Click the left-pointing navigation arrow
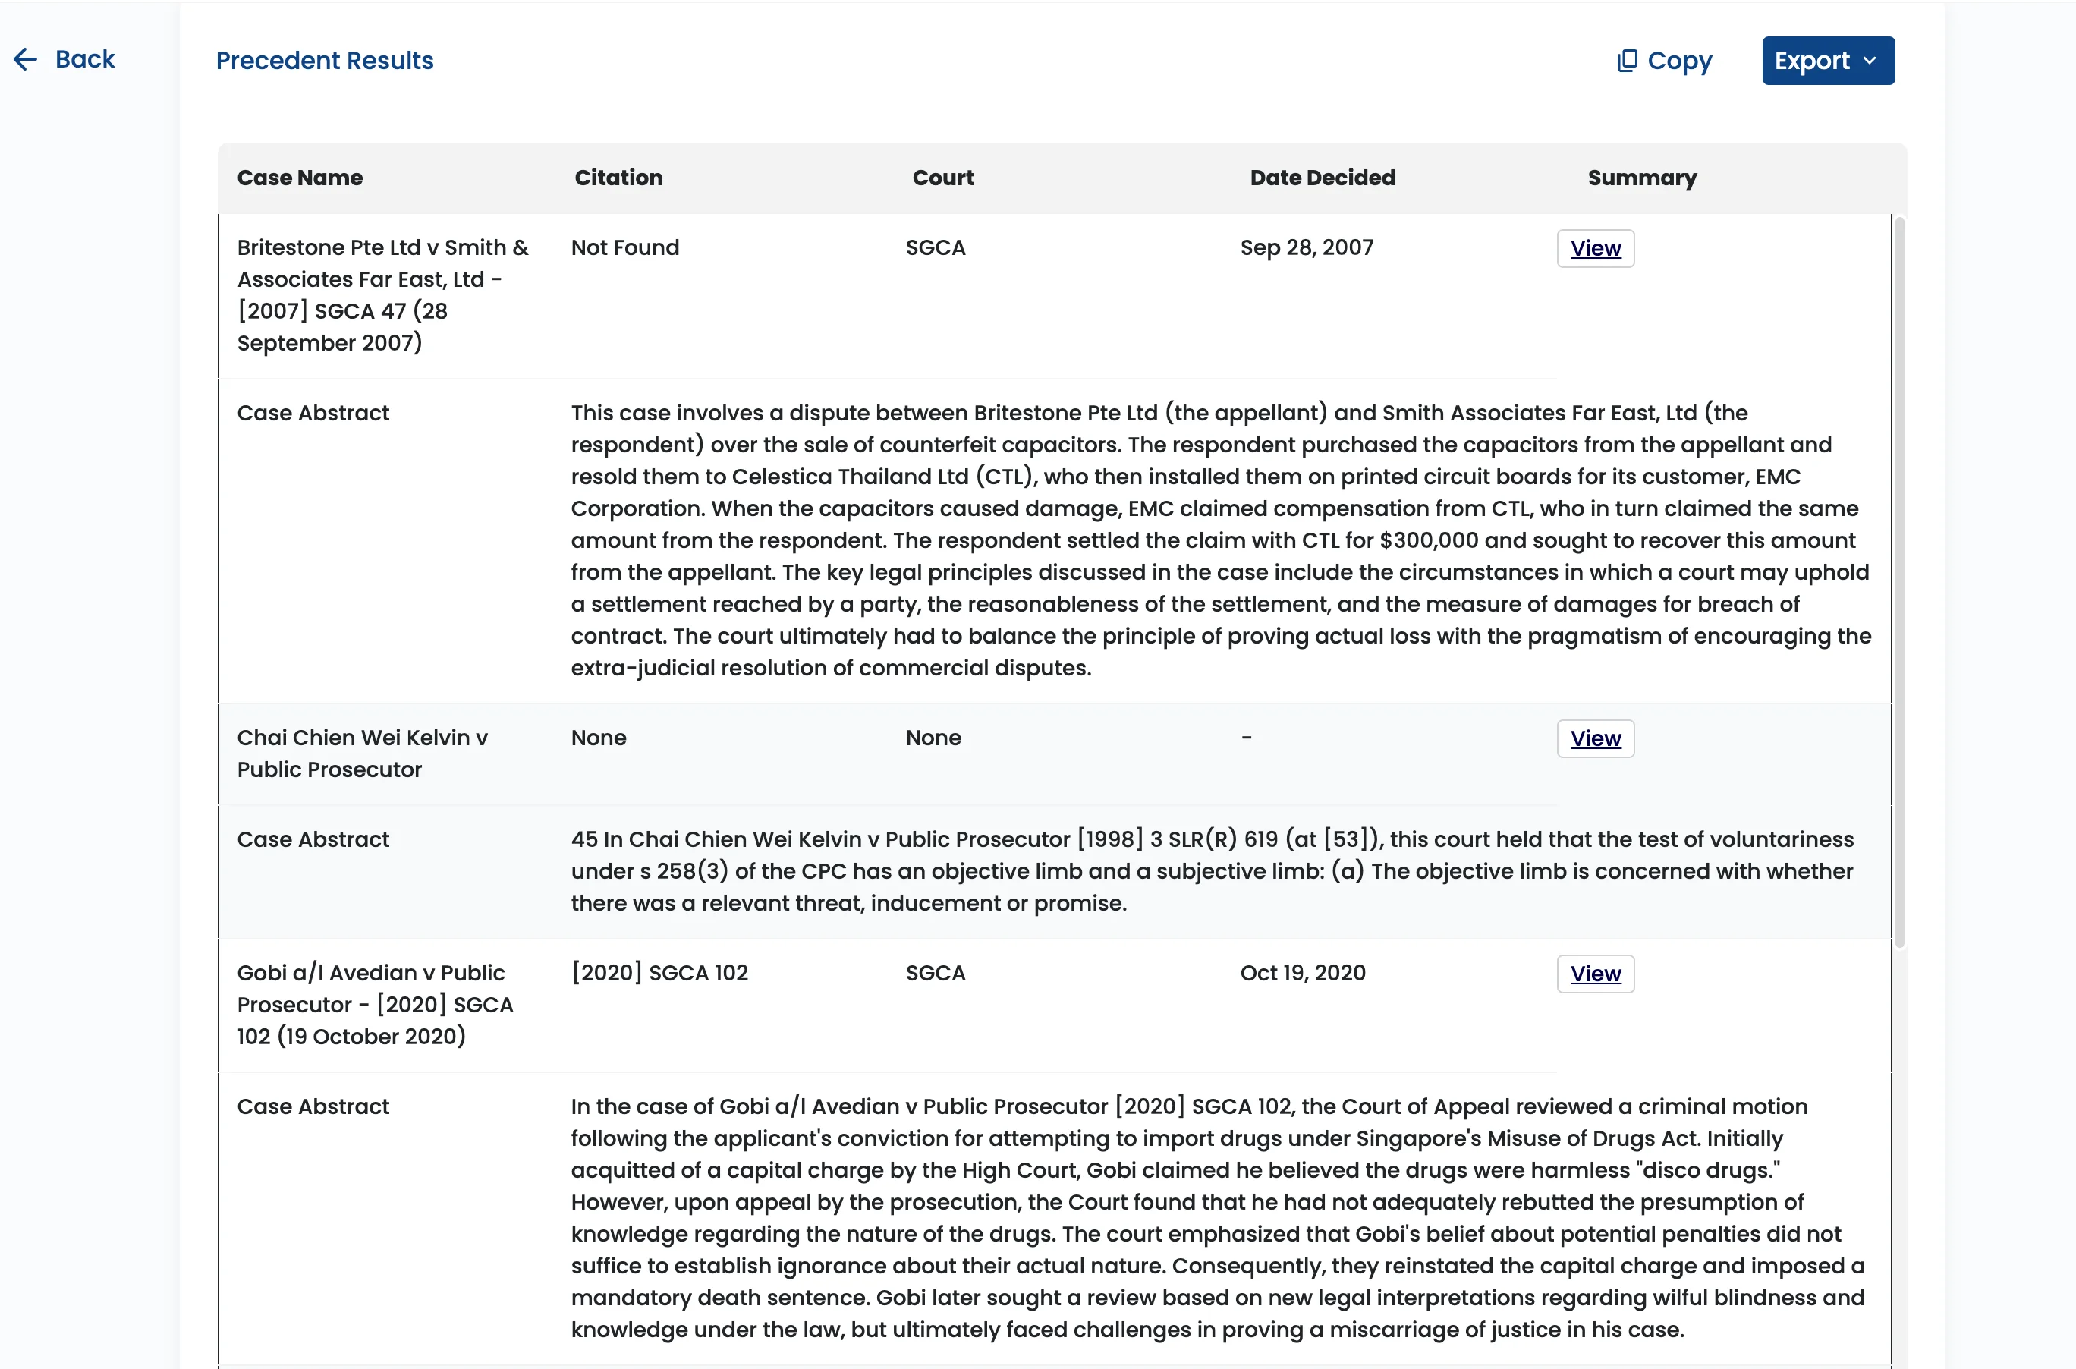The image size is (2076, 1369). (x=24, y=59)
